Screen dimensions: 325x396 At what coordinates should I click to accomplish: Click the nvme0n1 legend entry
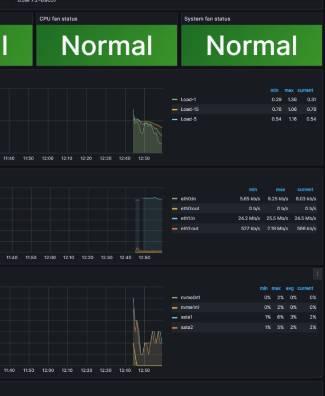pos(190,297)
